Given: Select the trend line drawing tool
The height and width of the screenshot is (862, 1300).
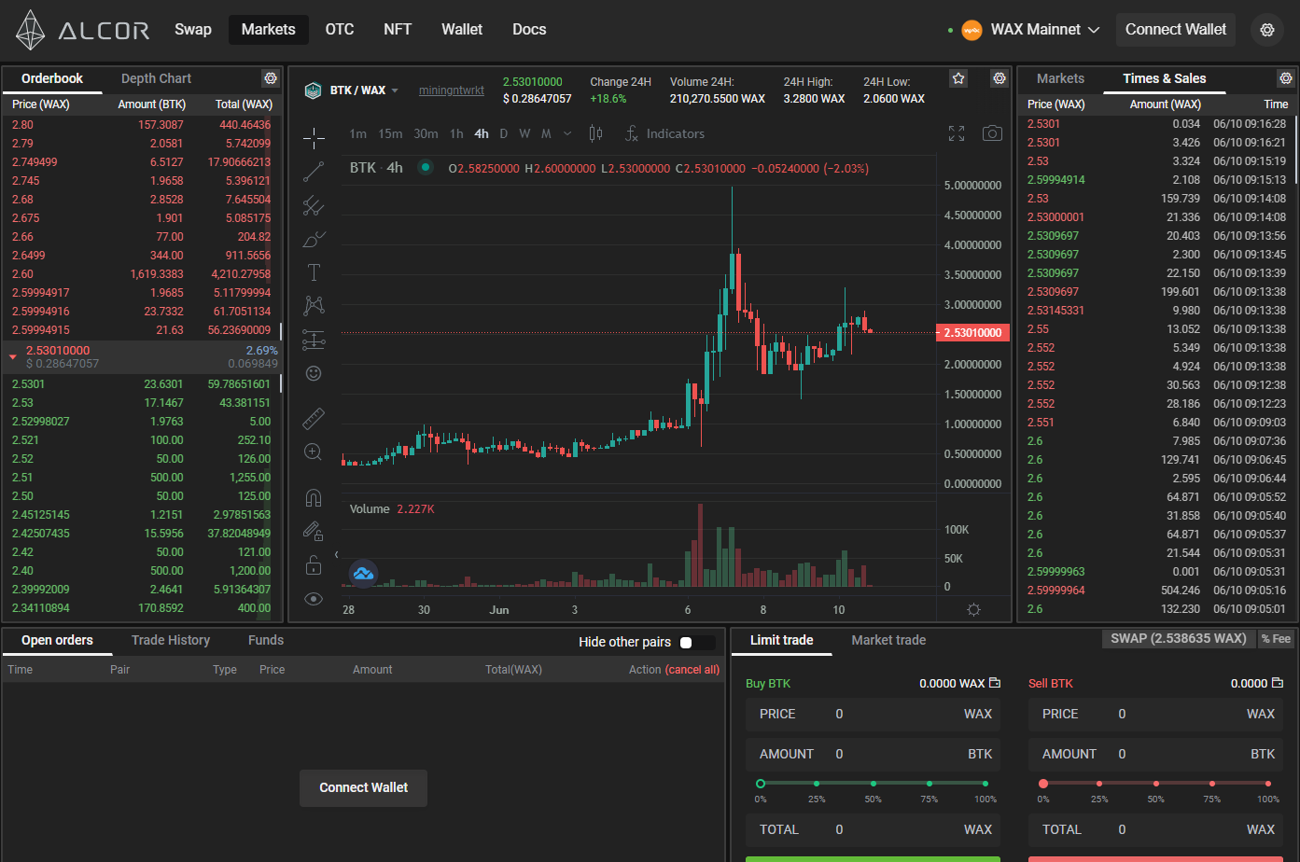Looking at the screenshot, I should [x=314, y=172].
